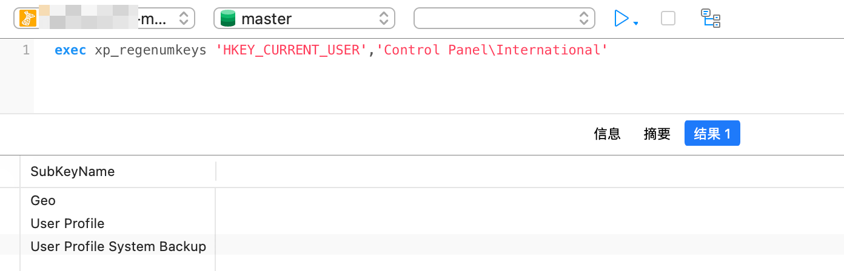Click the green master database icon
Screen dimensions: 844x271
[228, 19]
